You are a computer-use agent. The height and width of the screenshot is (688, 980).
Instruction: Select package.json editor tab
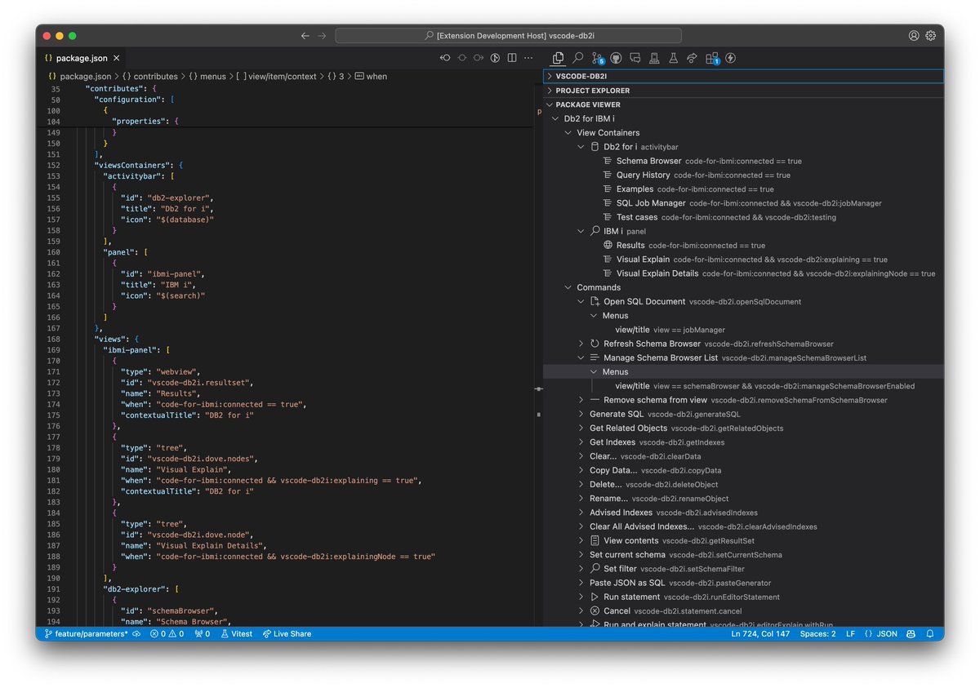click(x=82, y=58)
